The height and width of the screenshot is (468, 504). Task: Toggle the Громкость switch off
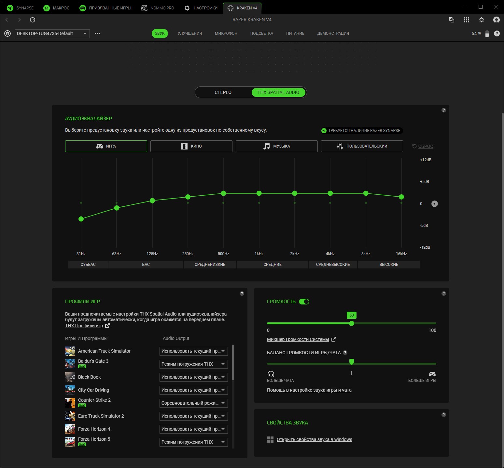pyautogui.click(x=304, y=302)
